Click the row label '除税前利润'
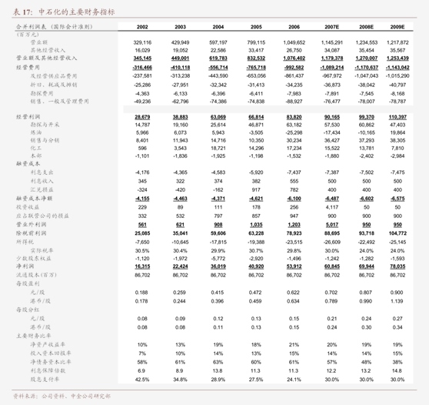Image resolution: width=429 pixels, height=405 pixels. point(32,233)
